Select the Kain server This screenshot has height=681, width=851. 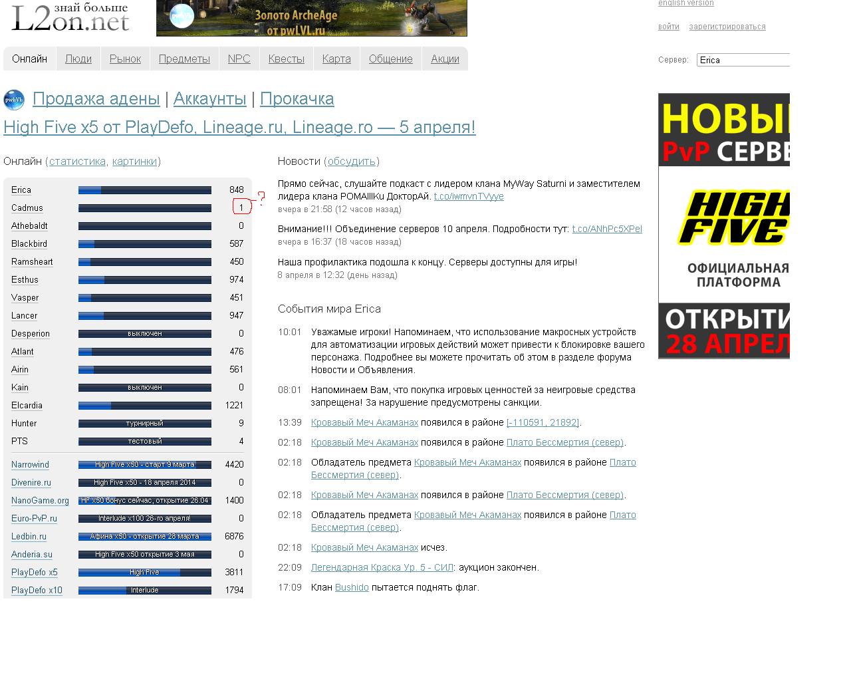(x=20, y=388)
